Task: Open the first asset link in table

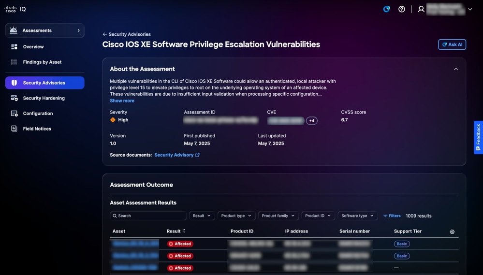Action: pyautogui.click(x=135, y=244)
